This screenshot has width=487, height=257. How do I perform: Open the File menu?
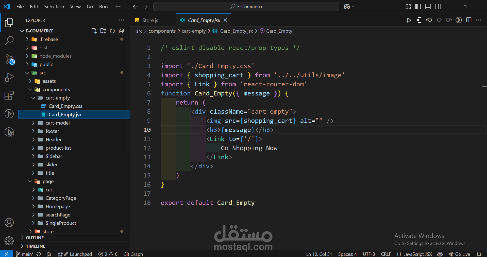(20, 7)
